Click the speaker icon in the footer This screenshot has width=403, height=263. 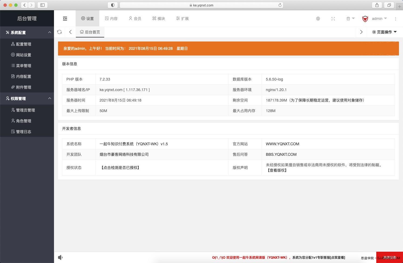tap(60, 257)
